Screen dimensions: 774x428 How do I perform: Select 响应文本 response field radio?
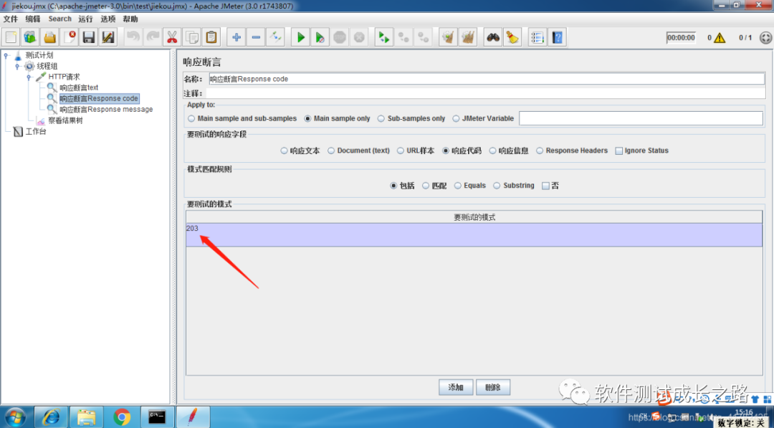284,151
